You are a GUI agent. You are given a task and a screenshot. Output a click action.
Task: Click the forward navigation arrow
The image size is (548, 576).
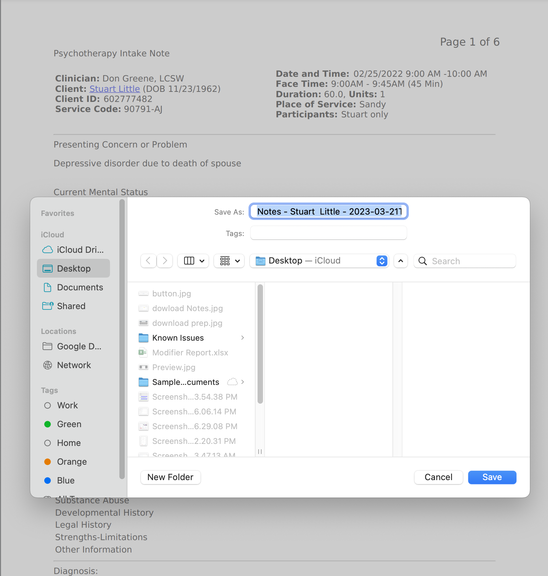tap(165, 261)
